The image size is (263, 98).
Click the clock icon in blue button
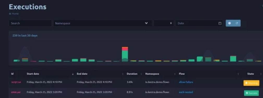(x=229, y=23)
